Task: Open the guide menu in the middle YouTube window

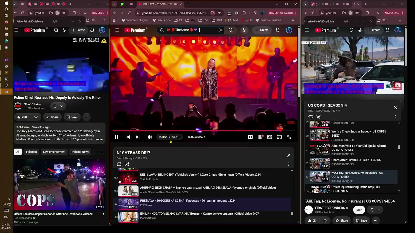Action: [x=117, y=30]
